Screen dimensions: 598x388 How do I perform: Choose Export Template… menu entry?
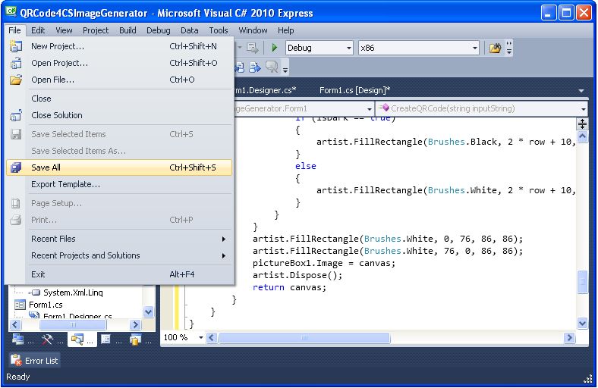pyautogui.click(x=118, y=184)
